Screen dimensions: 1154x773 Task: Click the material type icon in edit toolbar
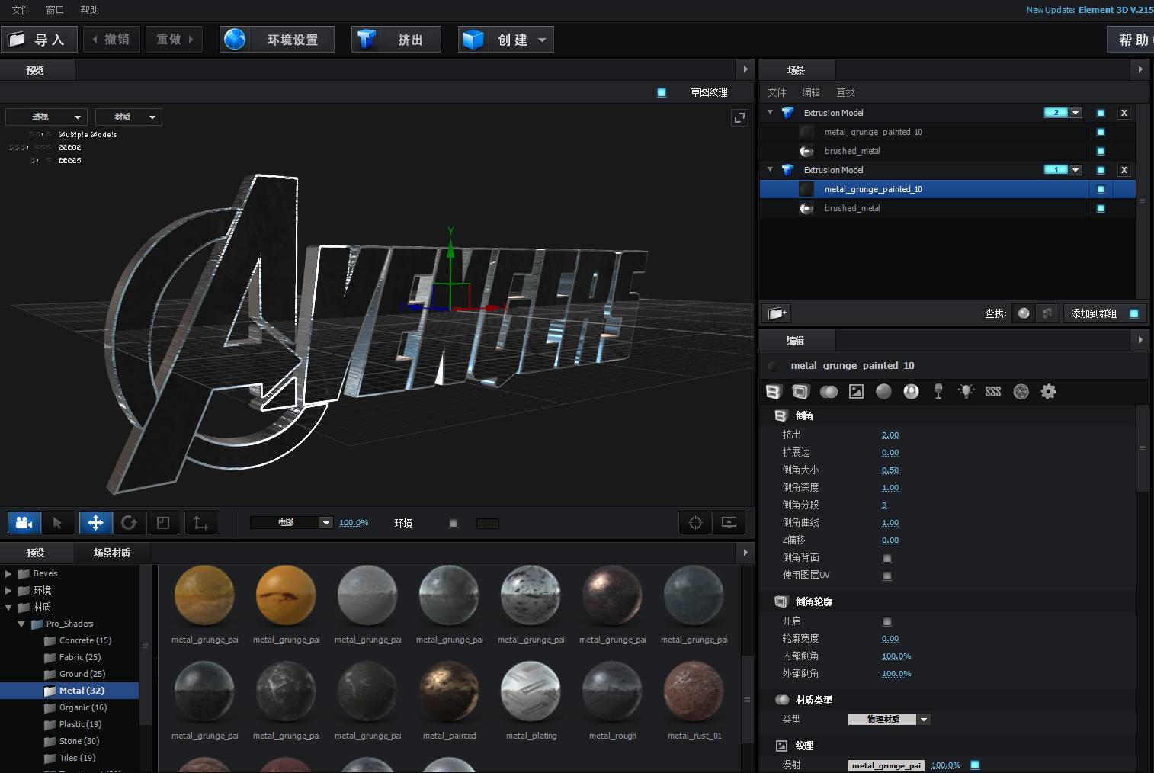pos(829,392)
